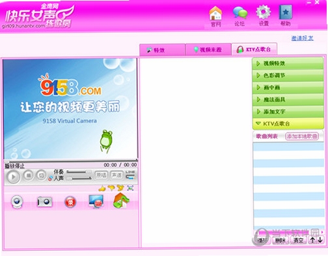Adjust the 人声 vocal volume slider

[79, 178]
